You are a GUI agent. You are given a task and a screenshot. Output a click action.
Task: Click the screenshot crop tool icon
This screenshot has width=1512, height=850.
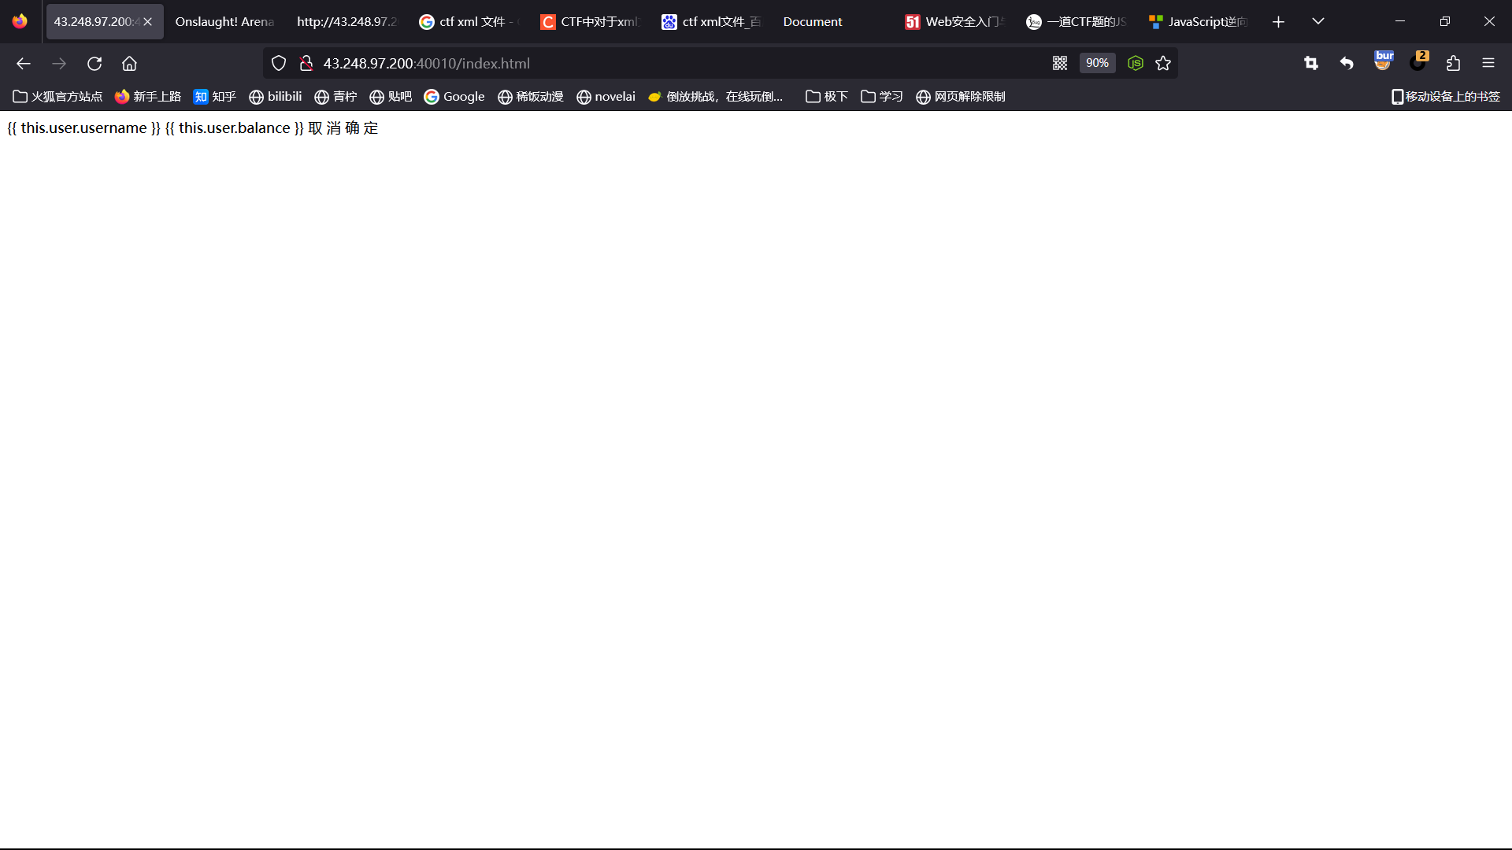click(x=1311, y=64)
